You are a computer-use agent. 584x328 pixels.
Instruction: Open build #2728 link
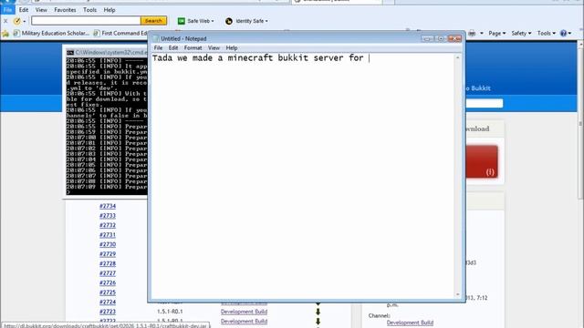[108, 263]
